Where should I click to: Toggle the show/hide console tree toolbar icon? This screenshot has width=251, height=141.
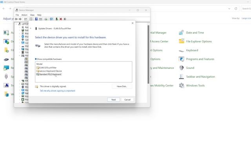(25, 19)
